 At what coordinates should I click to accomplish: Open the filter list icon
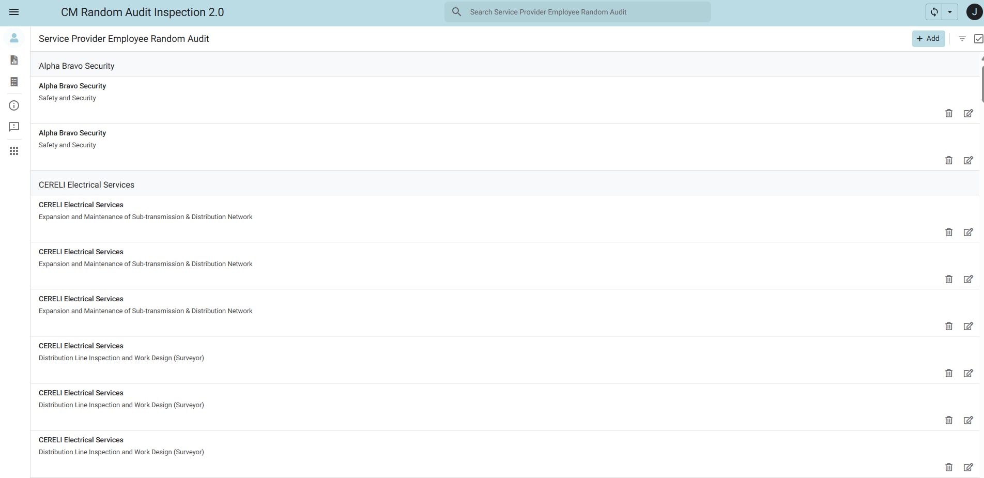pos(962,39)
